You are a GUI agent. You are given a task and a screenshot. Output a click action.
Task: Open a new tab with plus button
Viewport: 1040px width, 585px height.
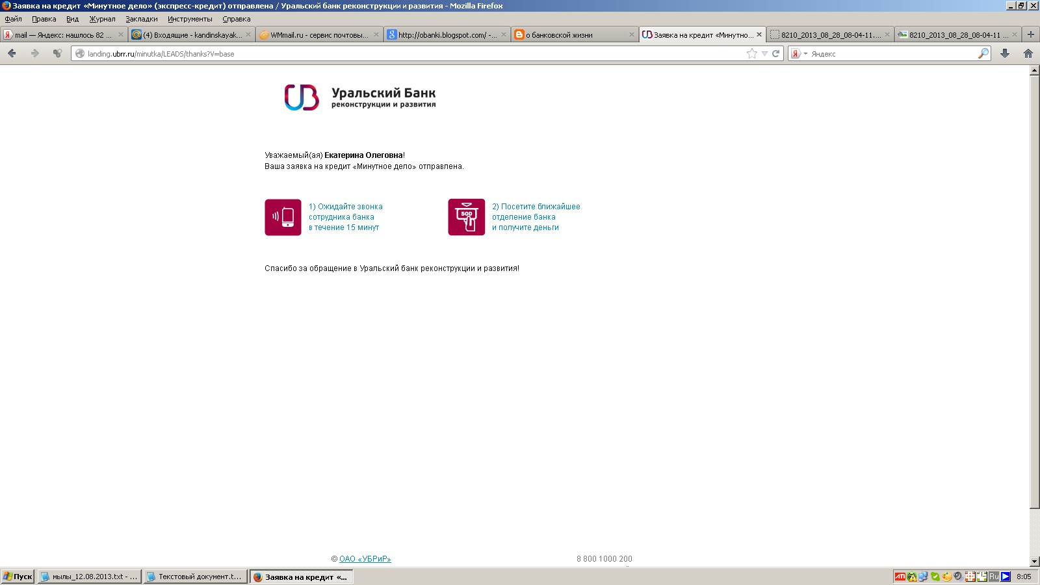1030,34
